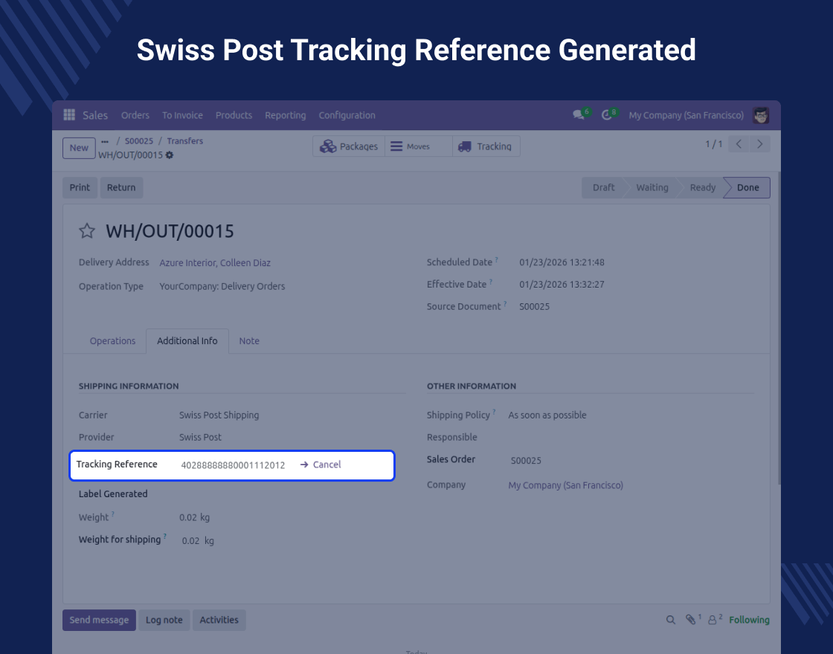Click the search icon in the chatter
Image resolution: width=833 pixels, height=654 pixels.
click(670, 620)
